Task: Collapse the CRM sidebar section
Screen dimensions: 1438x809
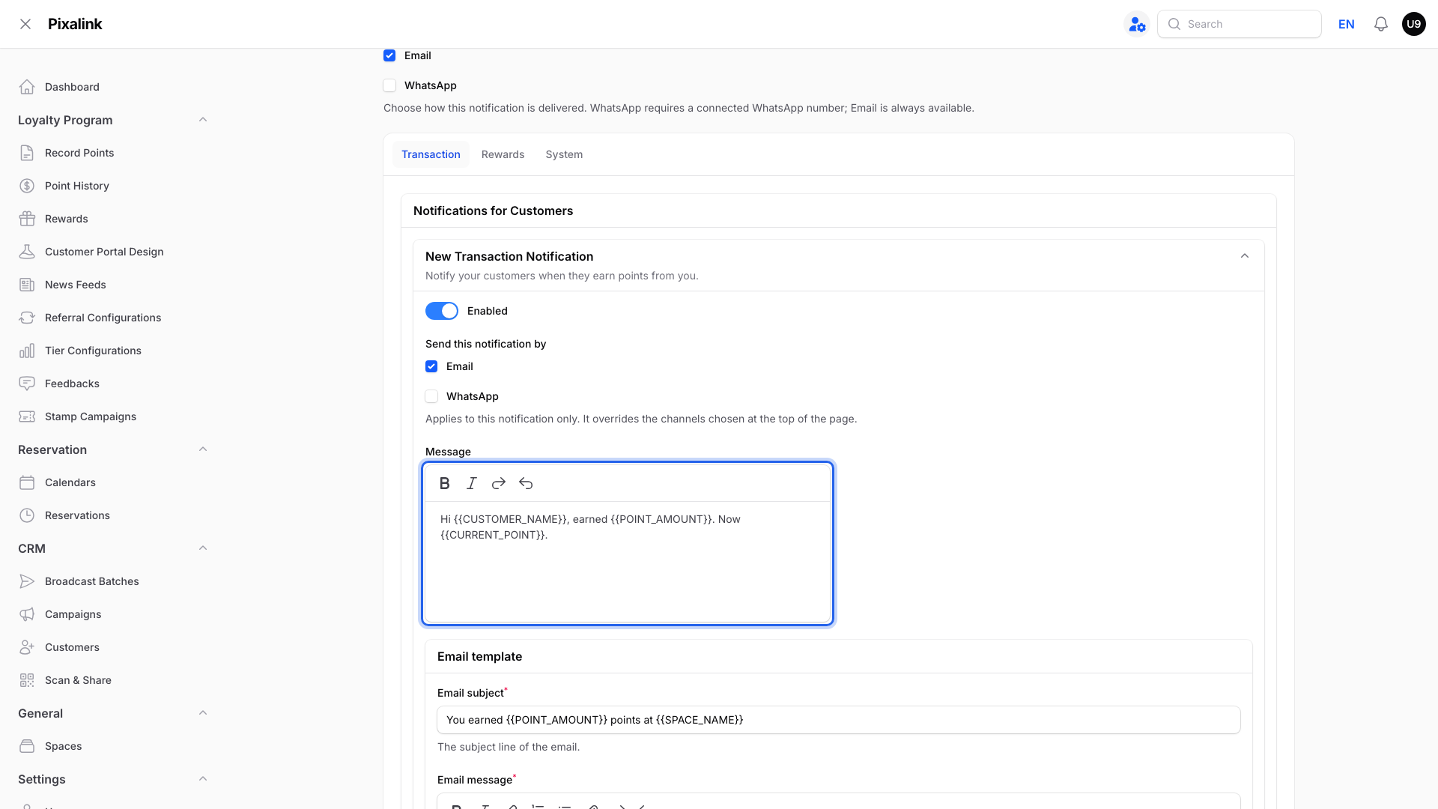Action: click(203, 548)
